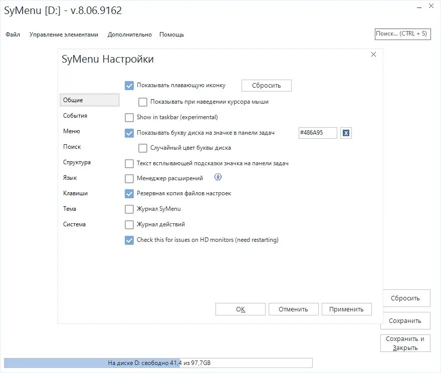This screenshot has height=373, width=441.
Task: Switch to the События settings tab
Action: (x=75, y=116)
